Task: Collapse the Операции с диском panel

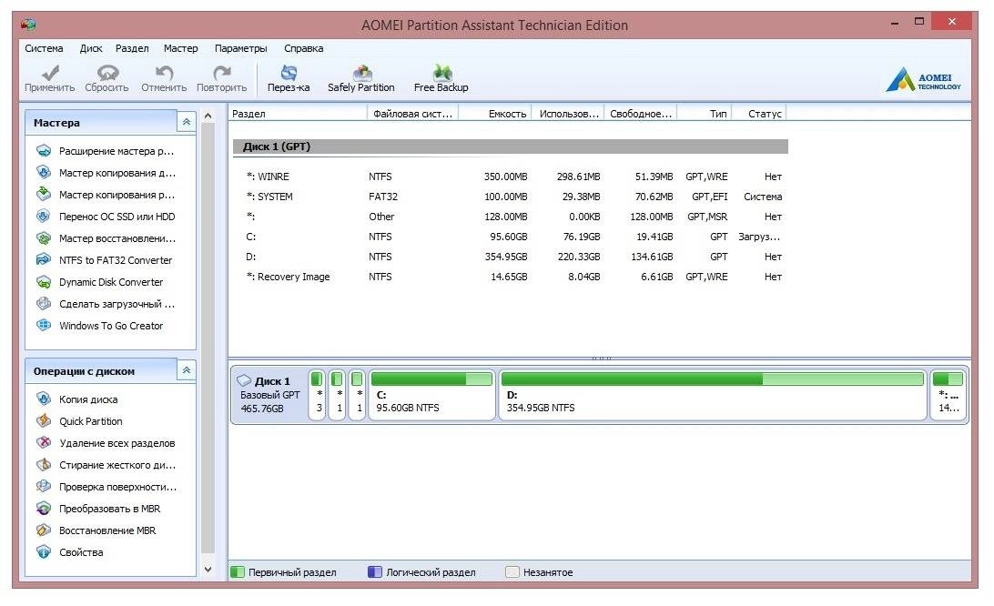Action: coord(187,370)
